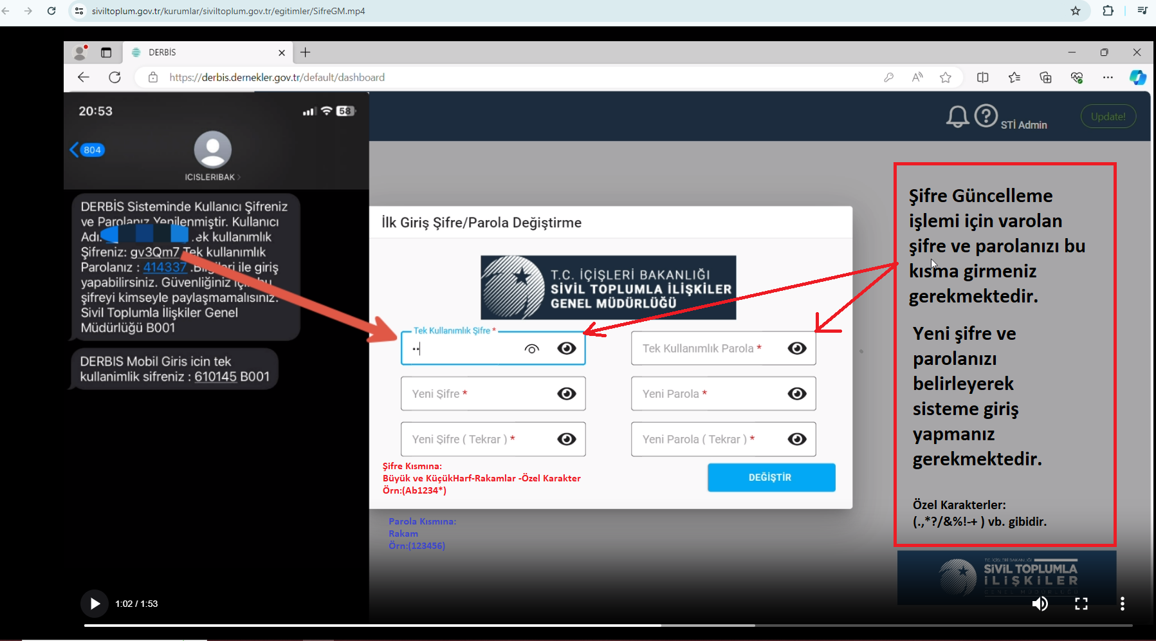Refresh the DERBIS dashboard page
The image size is (1156, 641).
115,77
